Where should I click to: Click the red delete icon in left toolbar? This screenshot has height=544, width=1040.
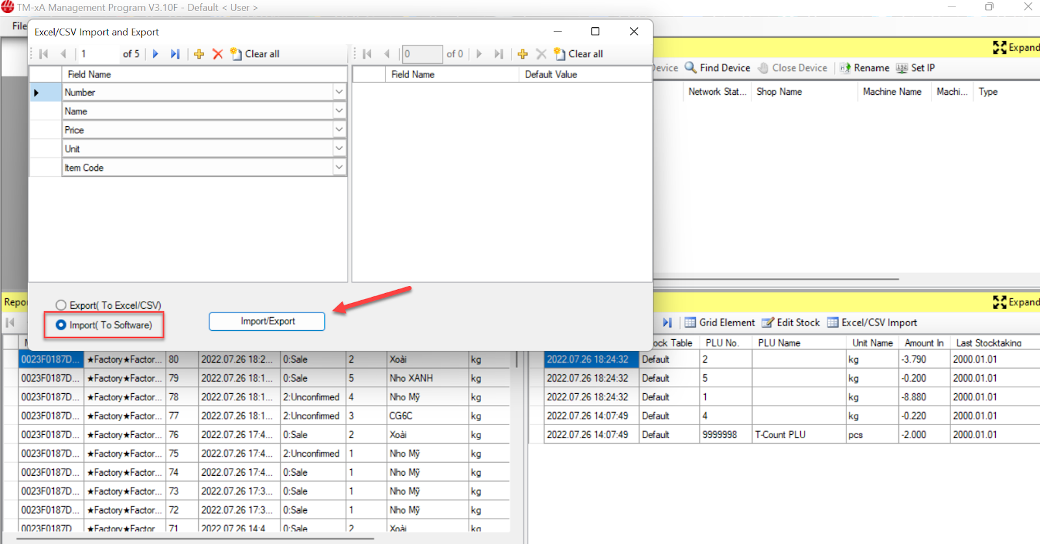coord(218,54)
